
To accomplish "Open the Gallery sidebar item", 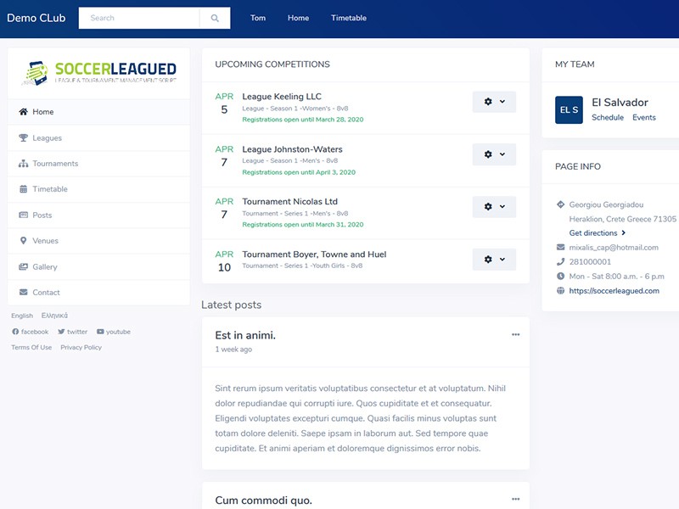I will pyautogui.click(x=44, y=267).
